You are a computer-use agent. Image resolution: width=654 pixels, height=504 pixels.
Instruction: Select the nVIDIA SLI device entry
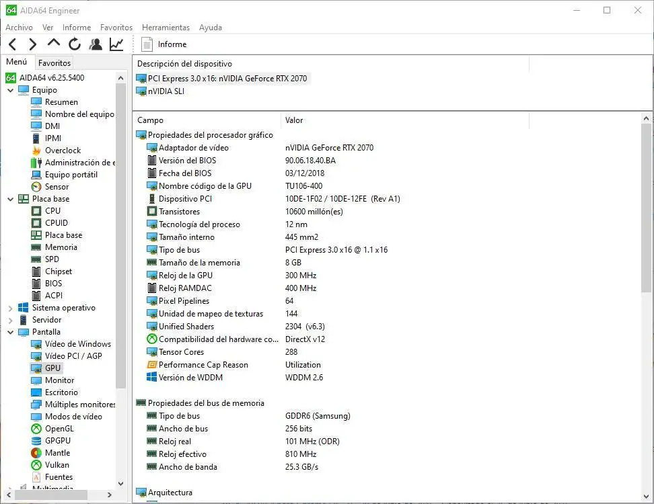tap(161, 91)
